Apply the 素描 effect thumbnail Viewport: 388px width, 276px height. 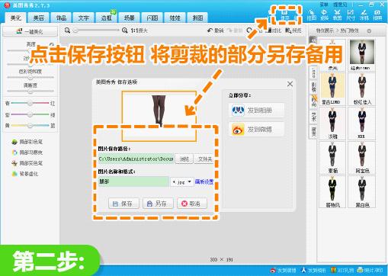(x=332, y=158)
